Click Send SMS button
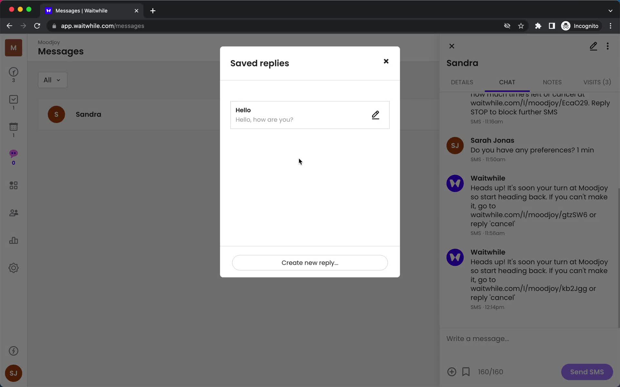 pyautogui.click(x=587, y=372)
